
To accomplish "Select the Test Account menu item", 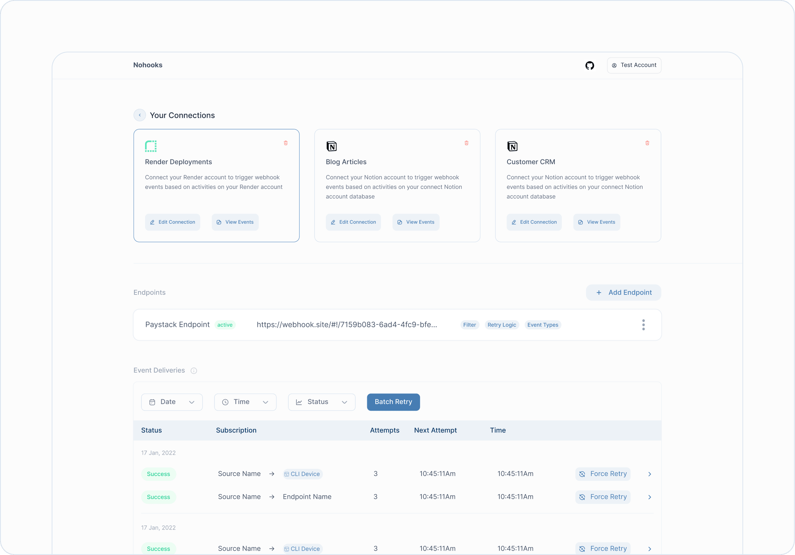I will pos(634,65).
